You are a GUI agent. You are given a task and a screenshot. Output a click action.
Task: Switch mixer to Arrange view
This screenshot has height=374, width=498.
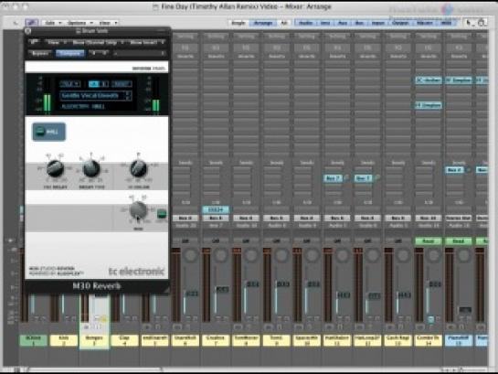click(263, 23)
